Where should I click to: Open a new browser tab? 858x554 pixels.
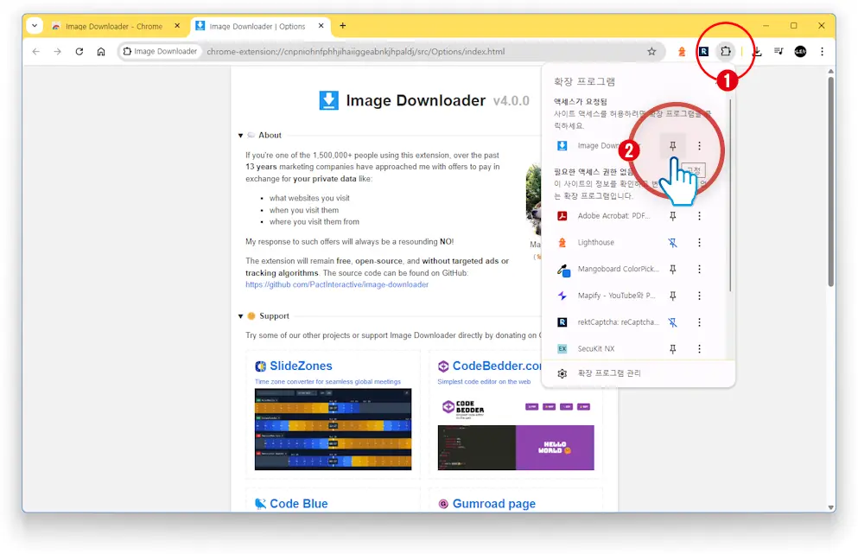(342, 26)
